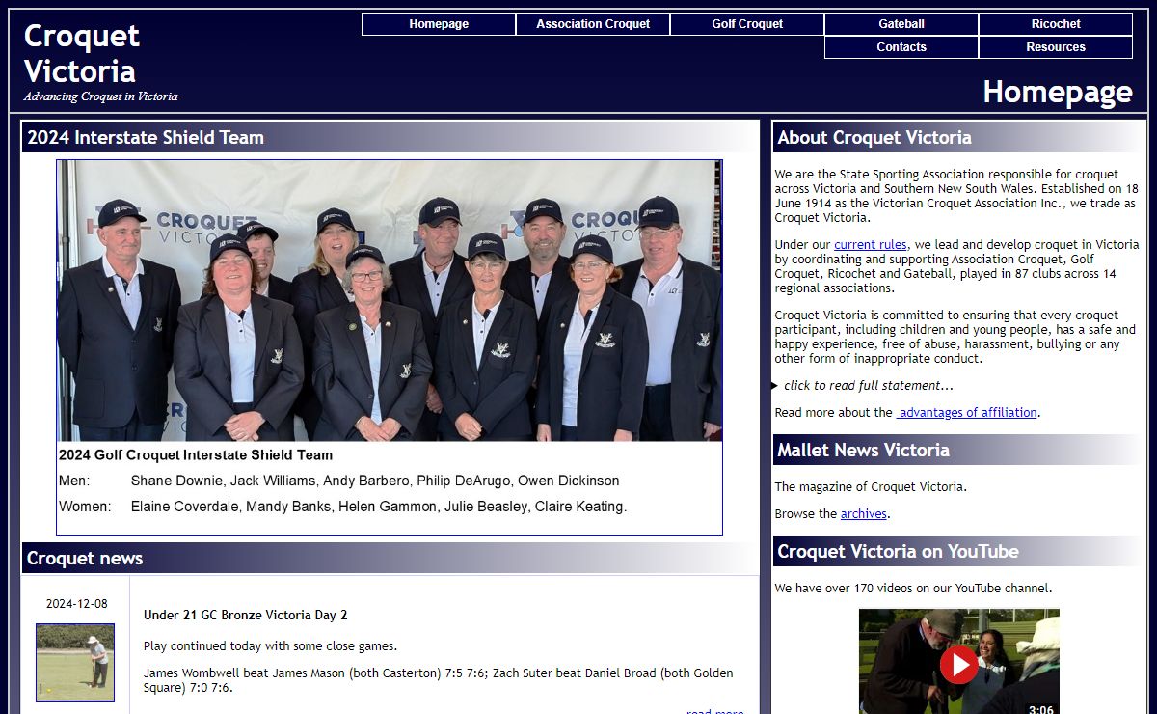
Task: Click the 'Mallet News Victoria' heading
Action: tap(863, 450)
